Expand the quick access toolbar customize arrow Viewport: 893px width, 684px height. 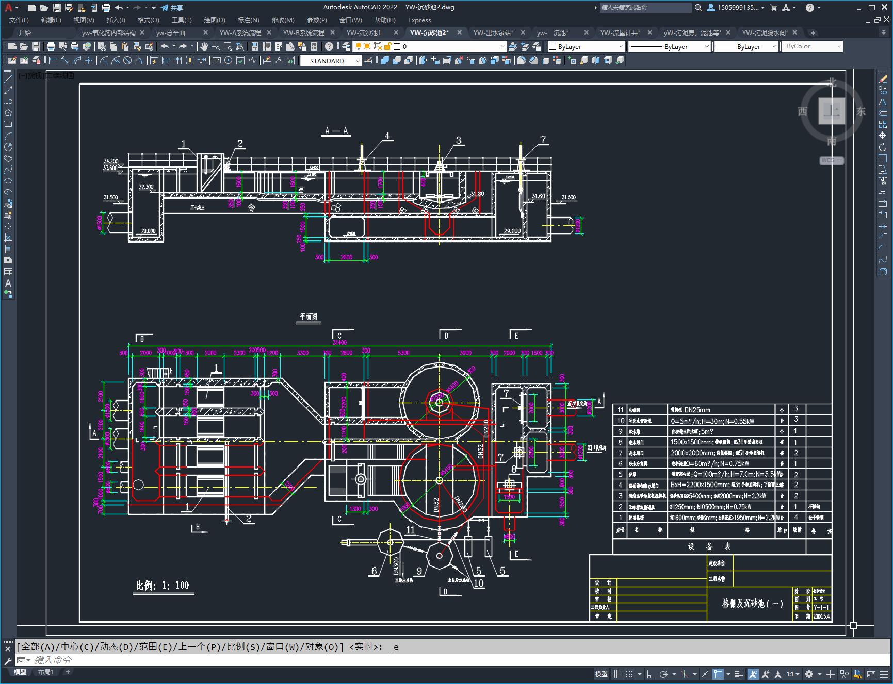(x=154, y=8)
